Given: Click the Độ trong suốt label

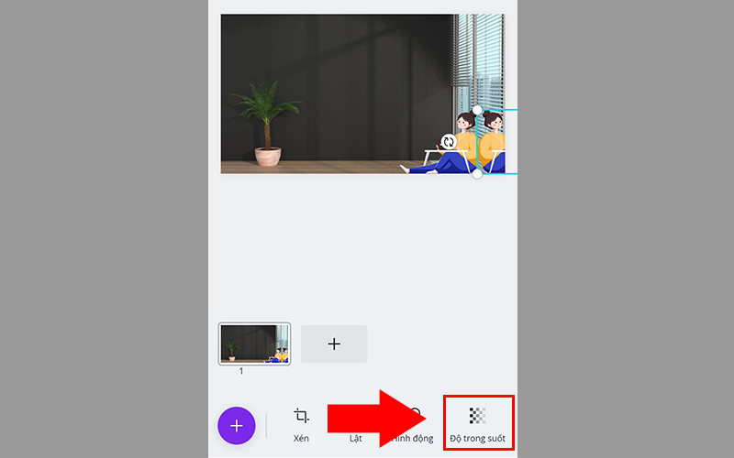Looking at the screenshot, I should coord(477,439).
